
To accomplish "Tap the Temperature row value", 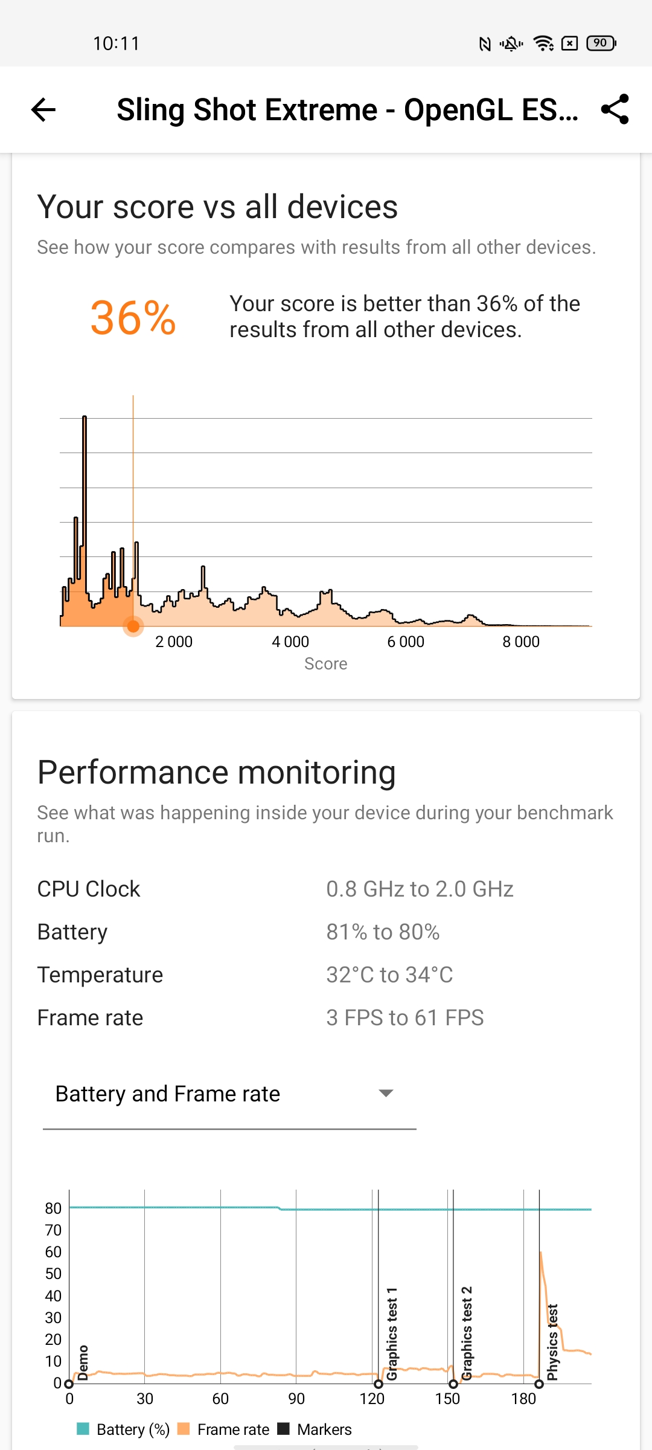I will point(389,975).
